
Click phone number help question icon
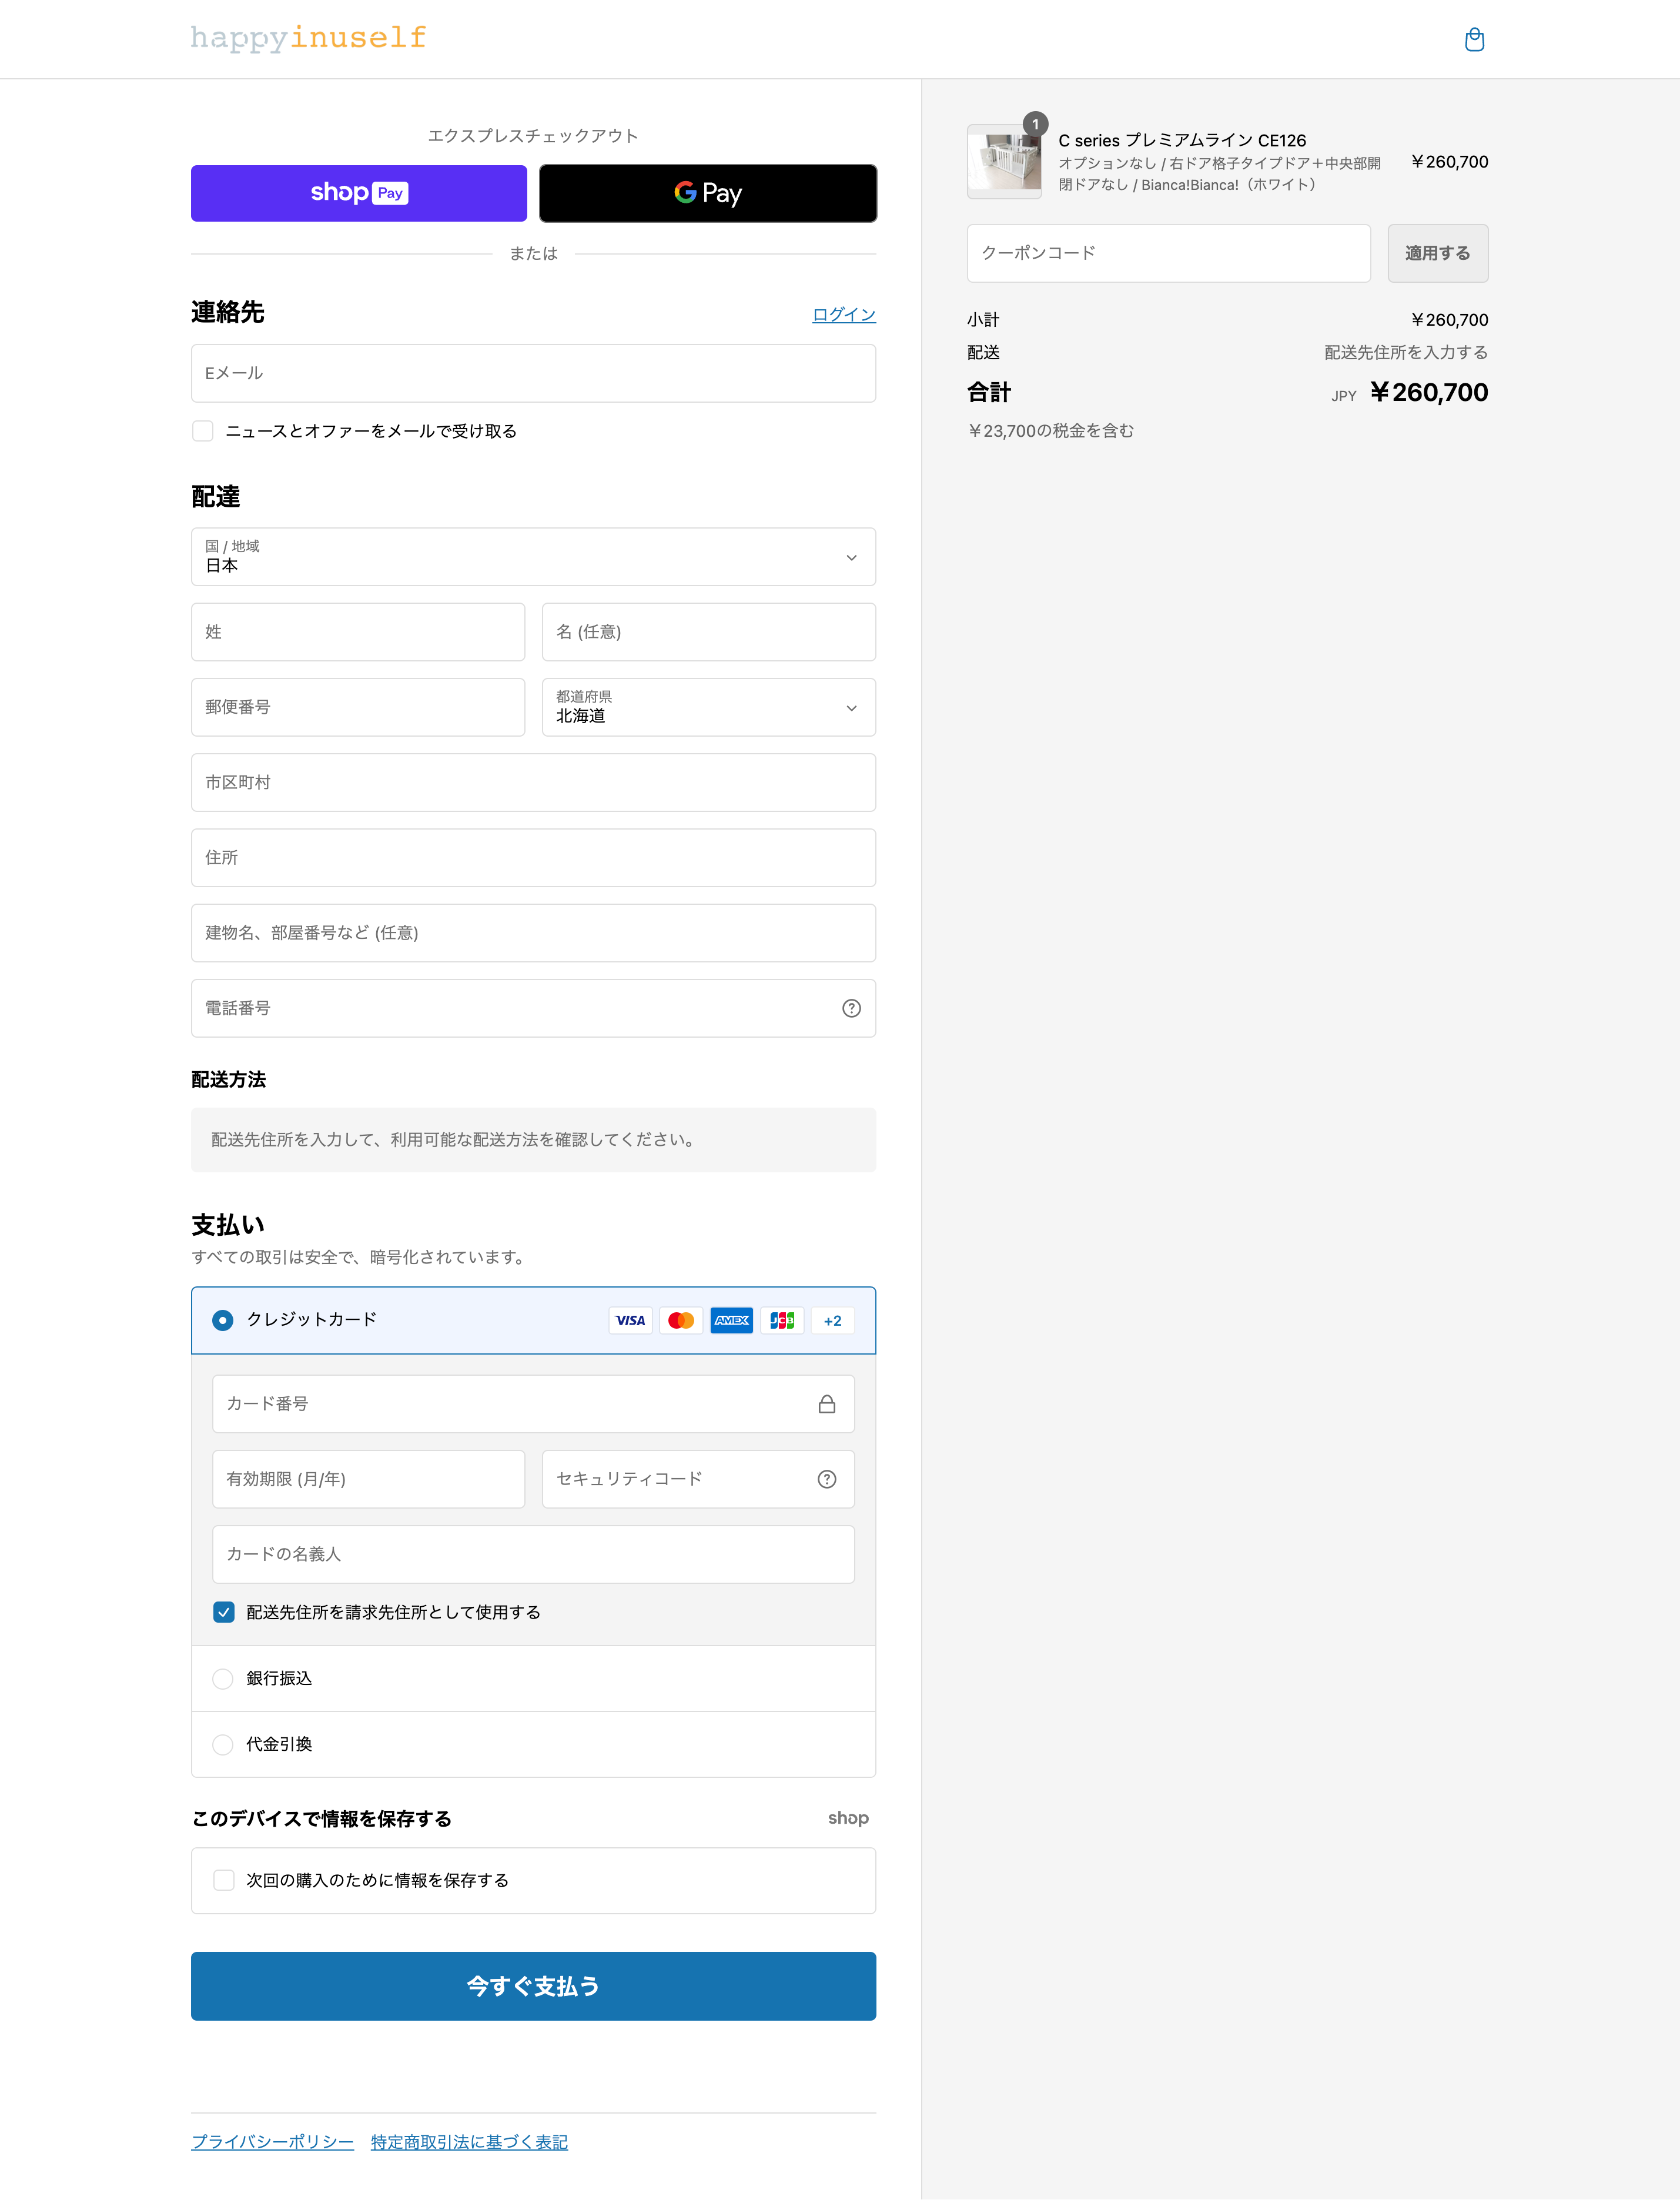pos(851,1008)
